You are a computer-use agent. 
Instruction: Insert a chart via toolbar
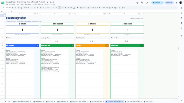pos(110,8)
